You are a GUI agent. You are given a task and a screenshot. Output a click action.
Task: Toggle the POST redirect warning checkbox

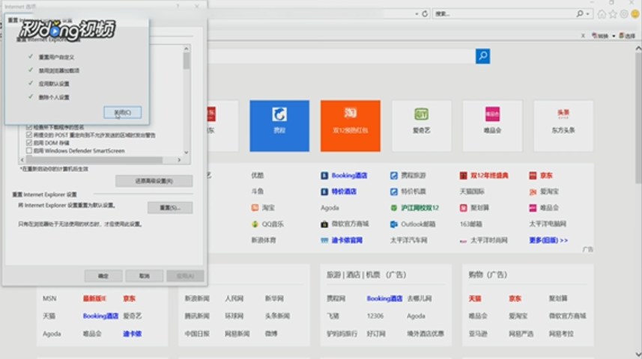28,135
